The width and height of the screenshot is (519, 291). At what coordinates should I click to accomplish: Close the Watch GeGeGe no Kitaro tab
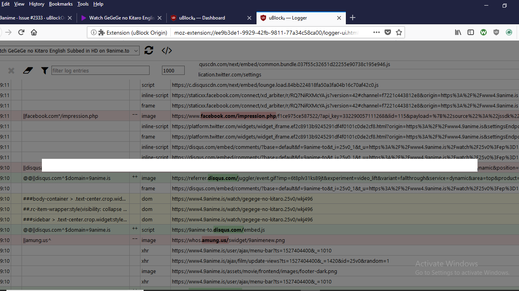(160, 18)
